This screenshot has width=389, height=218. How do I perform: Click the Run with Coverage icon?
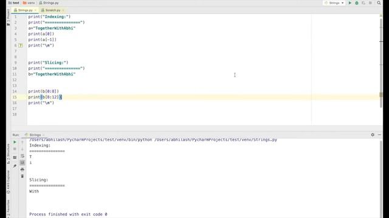point(363,3)
